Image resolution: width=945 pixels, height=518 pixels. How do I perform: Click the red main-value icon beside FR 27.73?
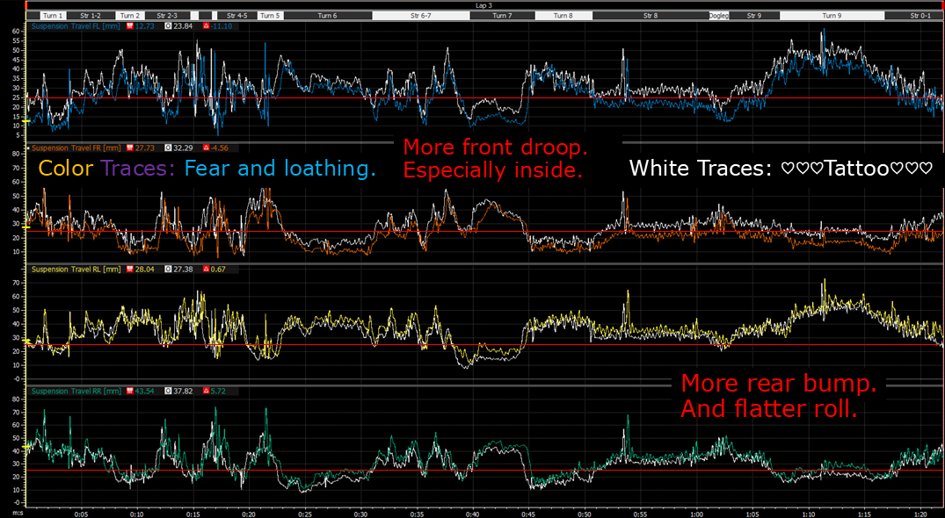pos(129,148)
